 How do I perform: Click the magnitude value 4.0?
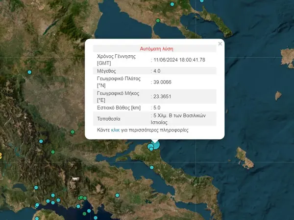157,71
